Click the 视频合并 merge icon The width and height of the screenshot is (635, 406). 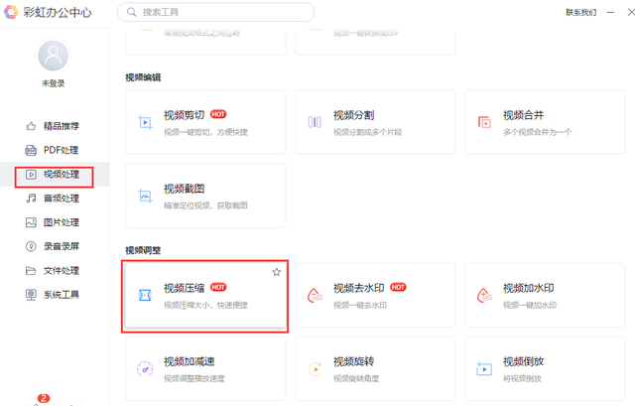484,122
